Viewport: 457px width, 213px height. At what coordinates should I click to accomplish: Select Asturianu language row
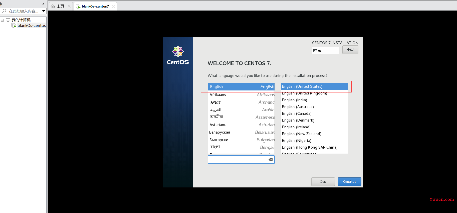point(241,125)
